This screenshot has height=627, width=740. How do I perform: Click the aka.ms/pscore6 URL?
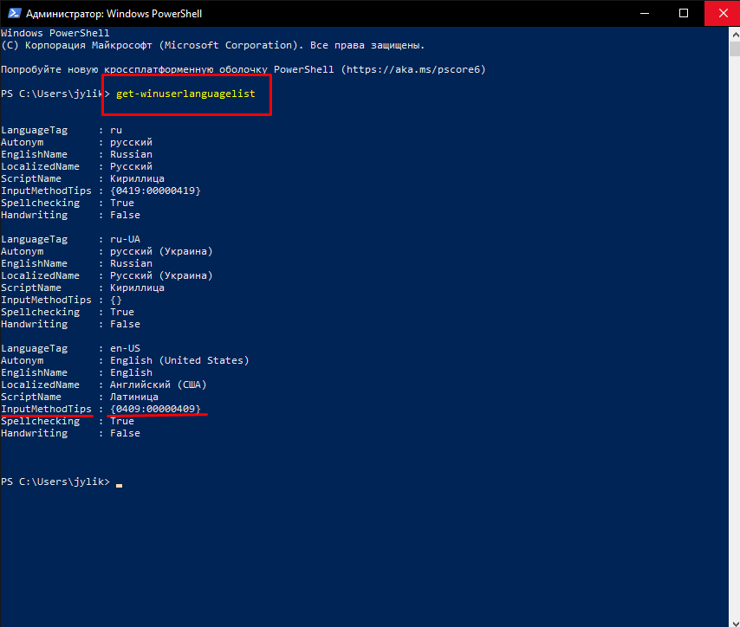(x=413, y=69)
